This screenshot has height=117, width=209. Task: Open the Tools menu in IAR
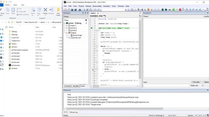pyautogui.click(x=114, y=6)
